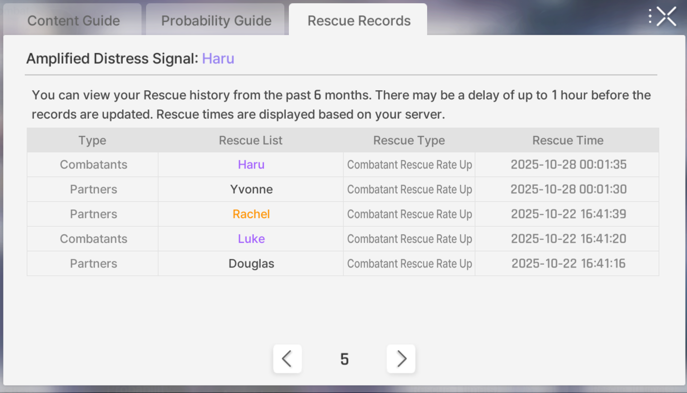
Task: Select the Yvonne rescue record row
Action: [x=343, y=189]
